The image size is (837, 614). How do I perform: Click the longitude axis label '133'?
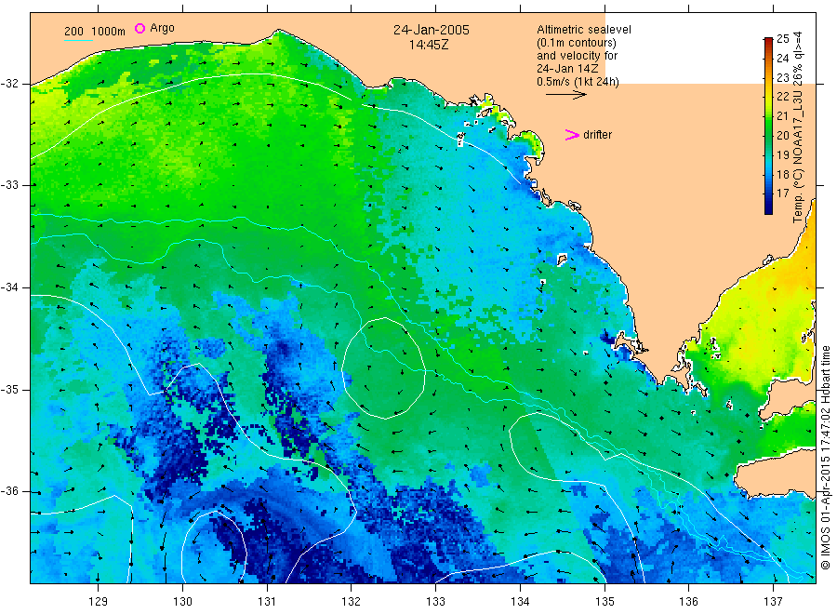[435, 601]
